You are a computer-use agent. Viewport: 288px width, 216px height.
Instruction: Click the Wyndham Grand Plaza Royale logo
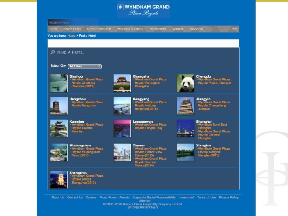(x=144, y=10)
